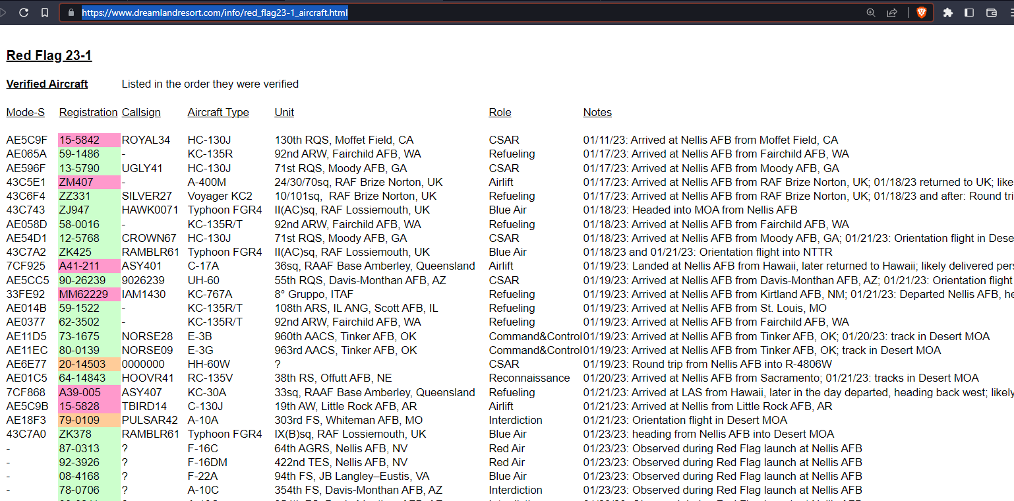Click registration A41-211 pink cell
This screenshot has width=1014, height=501.
(90, 266)
